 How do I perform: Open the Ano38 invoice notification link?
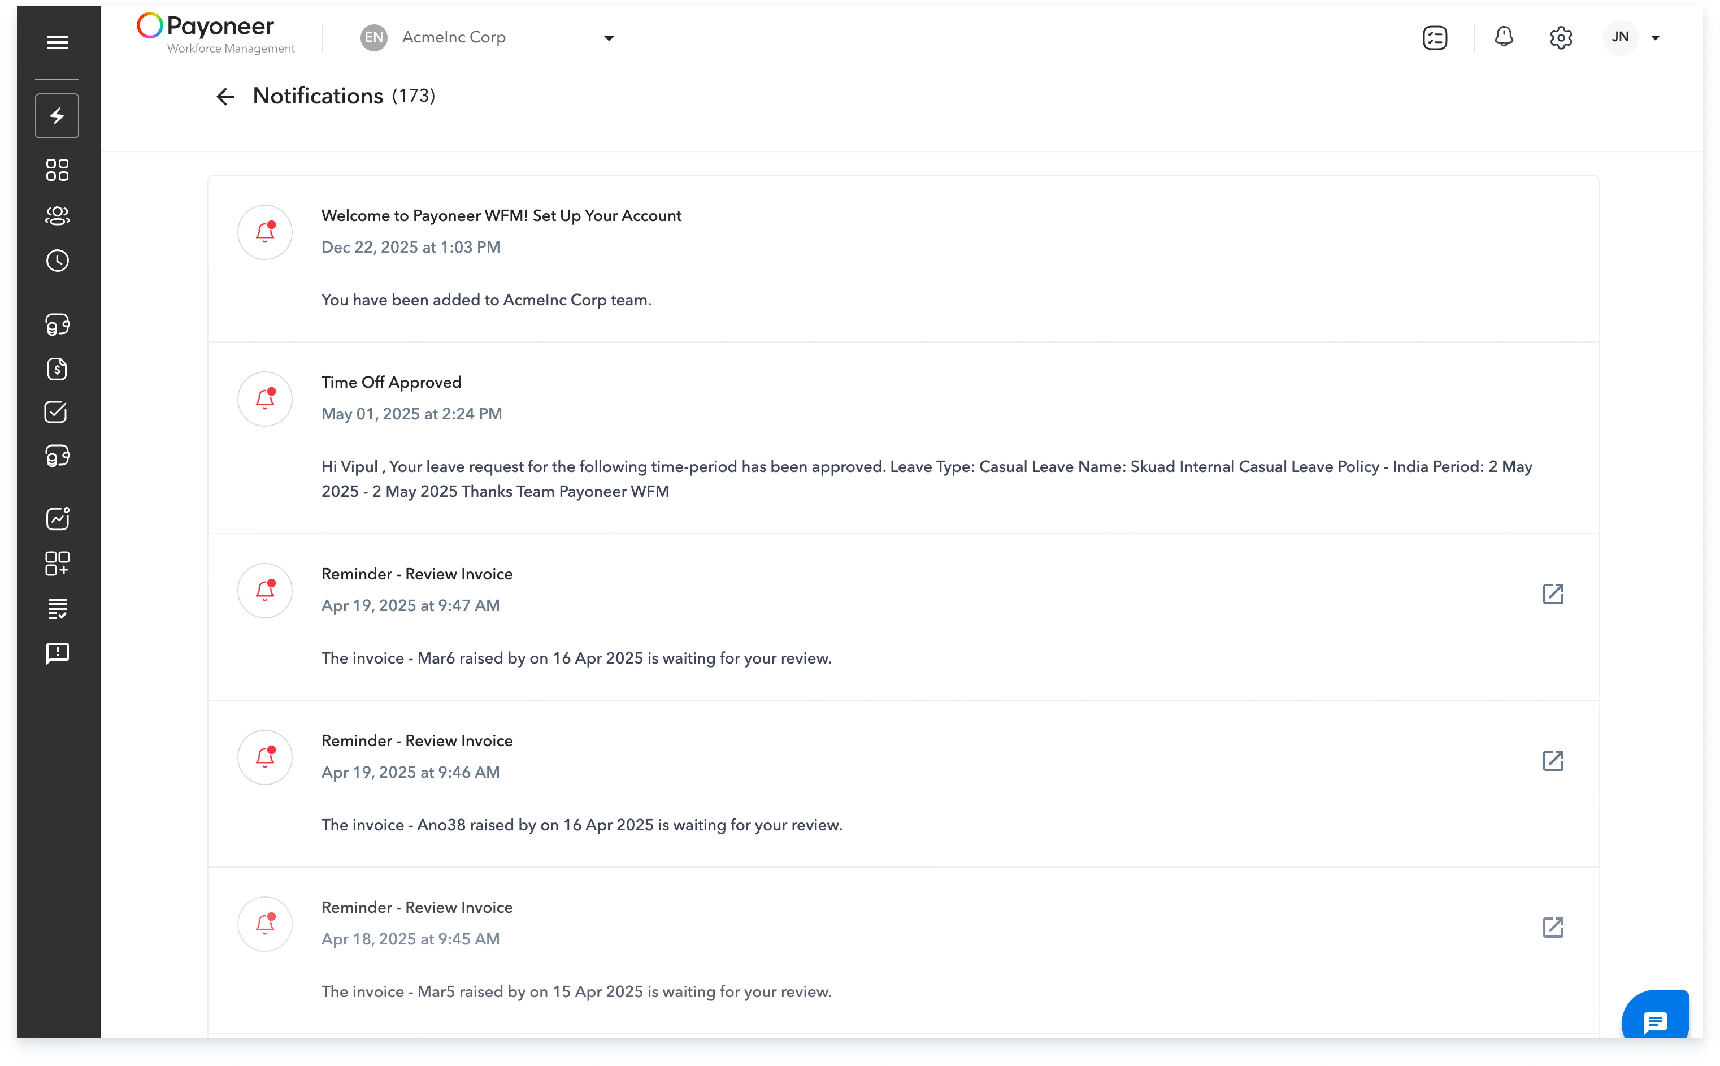click(x=1554, y=761)
